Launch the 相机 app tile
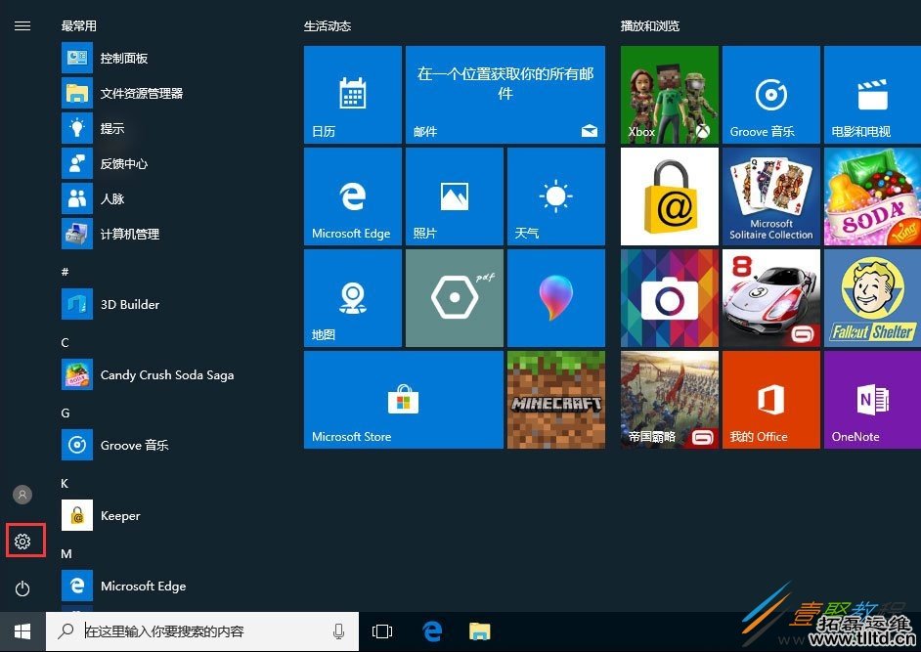 669,297
